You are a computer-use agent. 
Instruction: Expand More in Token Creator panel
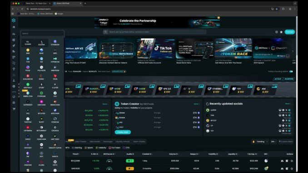(196, 104)
